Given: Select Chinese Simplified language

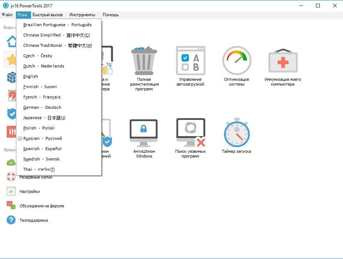Looking at the screenshot, I should coord(59,35).
